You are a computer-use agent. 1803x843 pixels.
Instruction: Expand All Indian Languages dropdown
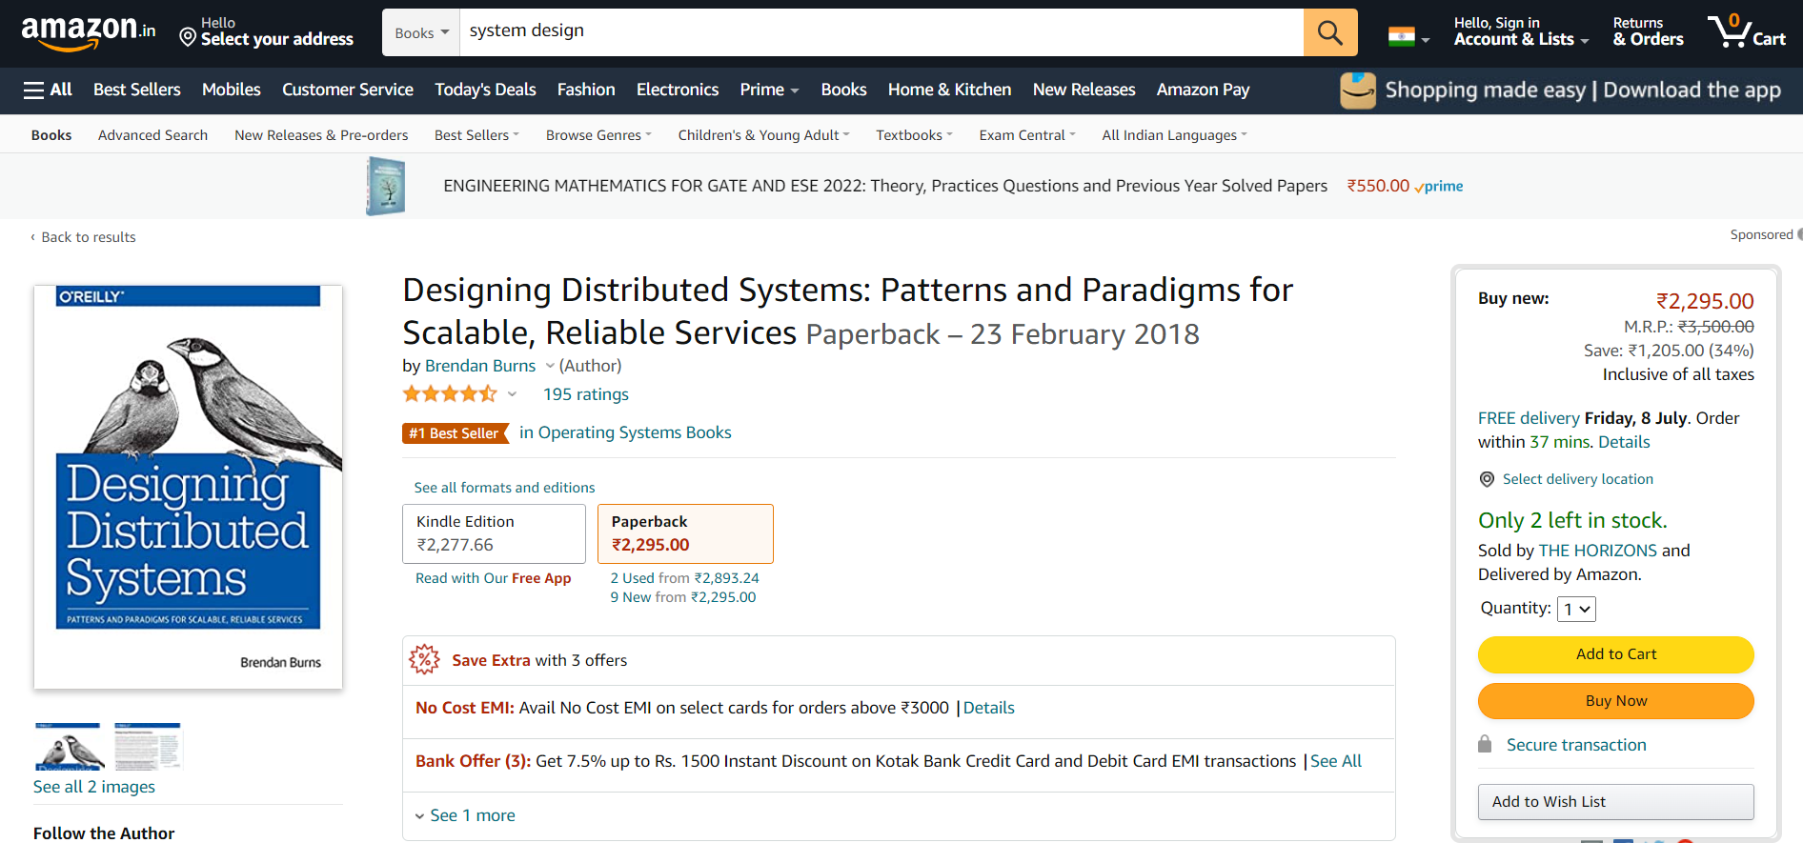click(x=1174, y=135)
